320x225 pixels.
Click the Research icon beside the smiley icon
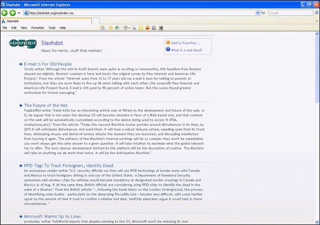(x=154, y=28)
